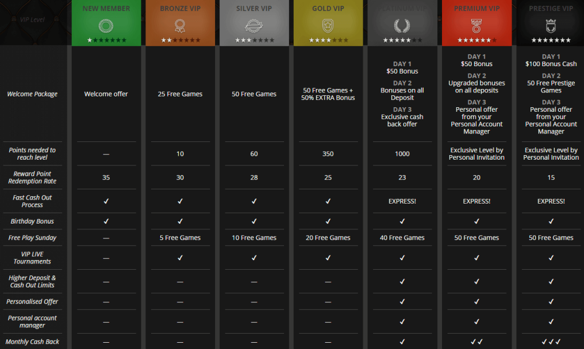The height and width of the screenshot is (349, 584).
Task: Click Gold VIP 50% EXTRA Bonus text
Action: [328, 98]
